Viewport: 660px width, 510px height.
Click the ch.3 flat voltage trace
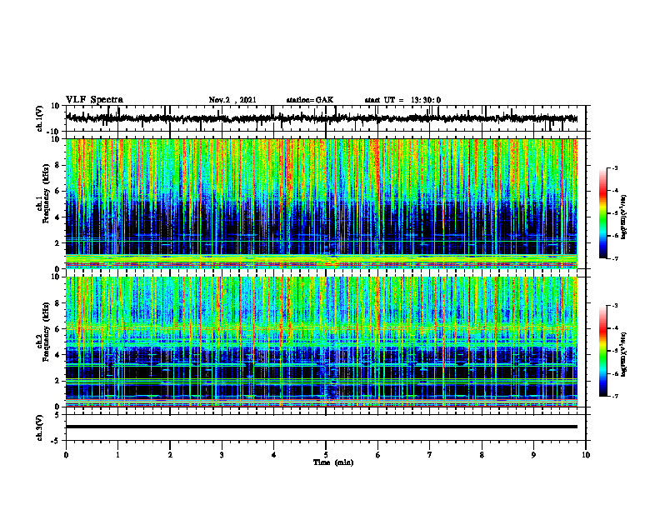click(322, 427)
